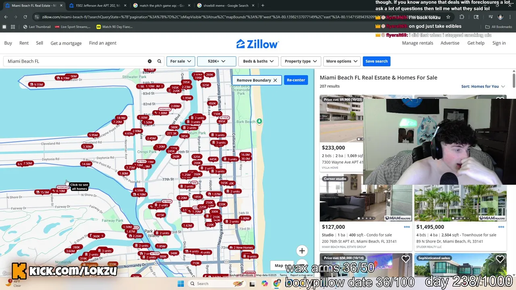
Task: Open the Rent menu
Action: (24, 43)
